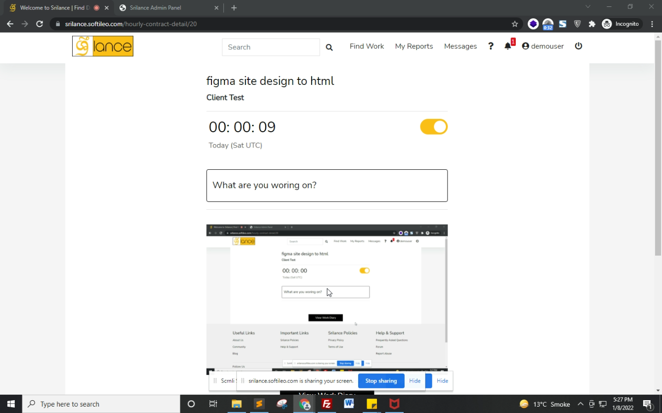Image resolution: width=662 pixels, height=413 pixels.
Task: Click the search magnifier icon
Action: 329,47
